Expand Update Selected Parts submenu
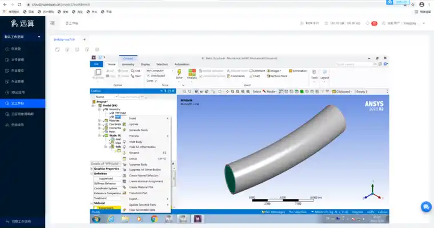 (146, 205)
